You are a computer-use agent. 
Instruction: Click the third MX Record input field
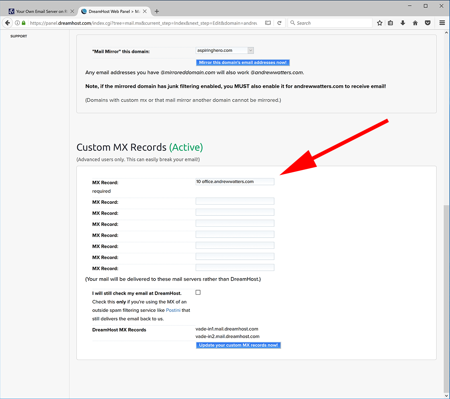pos(235,212)
